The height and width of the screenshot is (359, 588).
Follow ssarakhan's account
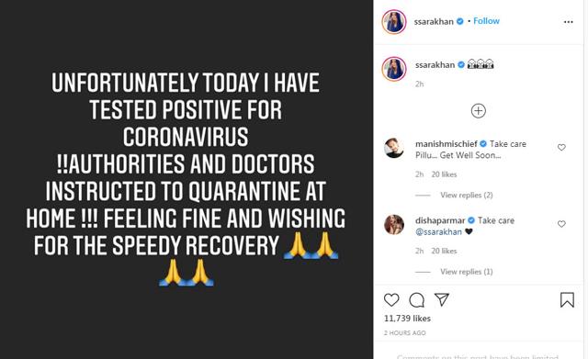click(x=486, y=21)
